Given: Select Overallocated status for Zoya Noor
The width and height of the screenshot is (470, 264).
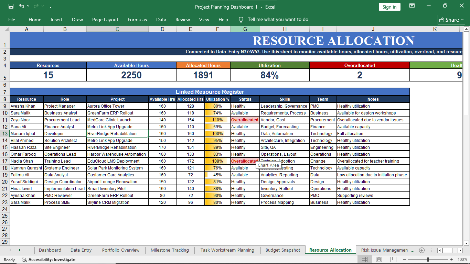Looking at the screenshot, I should 245,120.
